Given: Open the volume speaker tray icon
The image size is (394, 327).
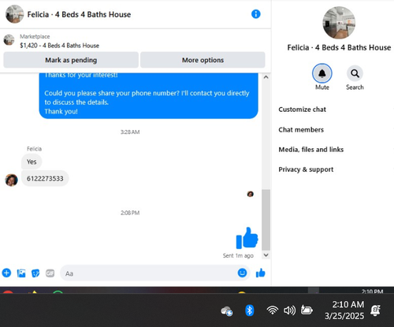Looking at the screenshot, I should tap(289, 310).
